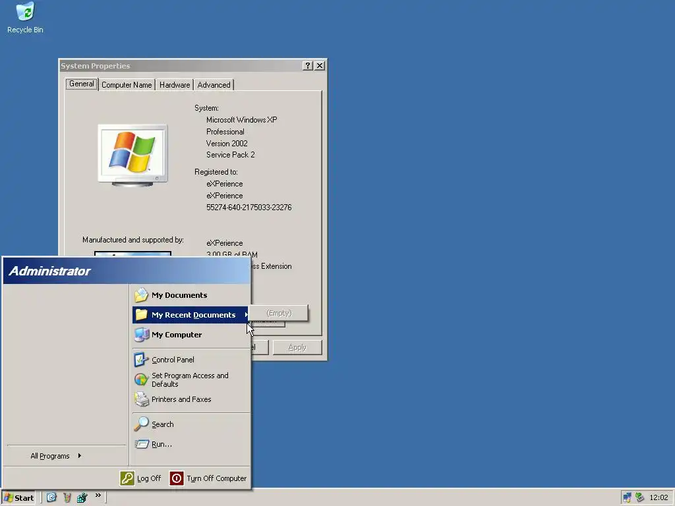Viewport: 675px width, 506px height.
Task: Click the network computers tray icon
Action: tap(628, 498)
